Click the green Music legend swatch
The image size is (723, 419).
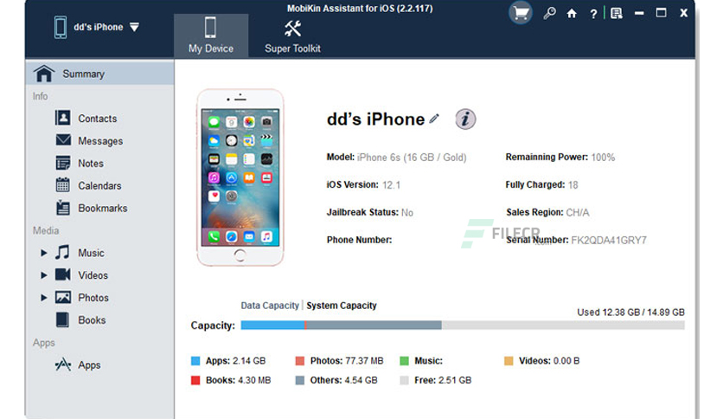point(405,361)
